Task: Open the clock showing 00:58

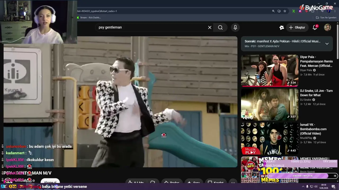Action: [x=324, y=187]
